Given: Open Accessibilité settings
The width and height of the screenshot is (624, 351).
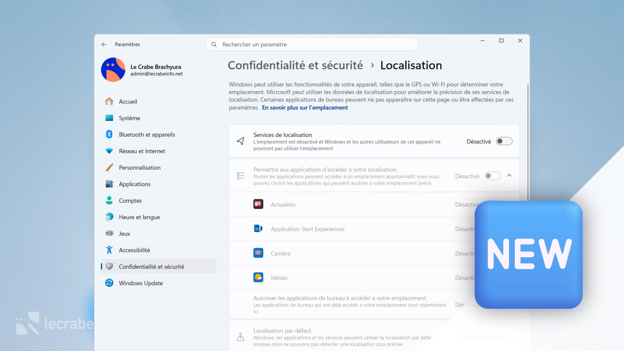Looking at the screenshot, I should [158, 250].
